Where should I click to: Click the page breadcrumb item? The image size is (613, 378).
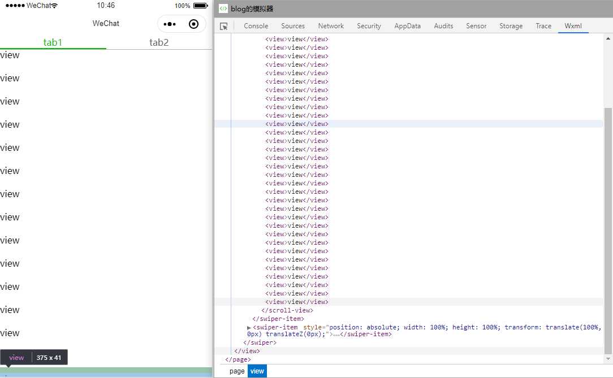[x=237, y=371]
